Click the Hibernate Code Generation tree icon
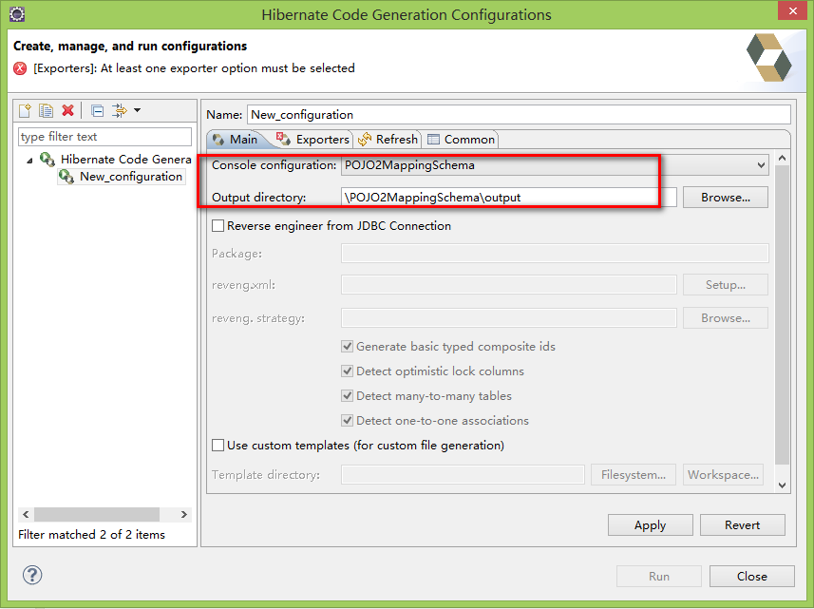The image size is (814, 609). pyautogui.click(x=47, y=159)
